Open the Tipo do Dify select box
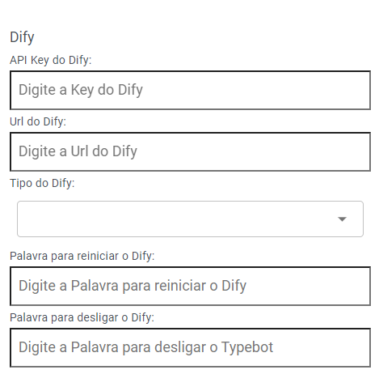This screenshot has width=379, height=374. coord(190,219)
